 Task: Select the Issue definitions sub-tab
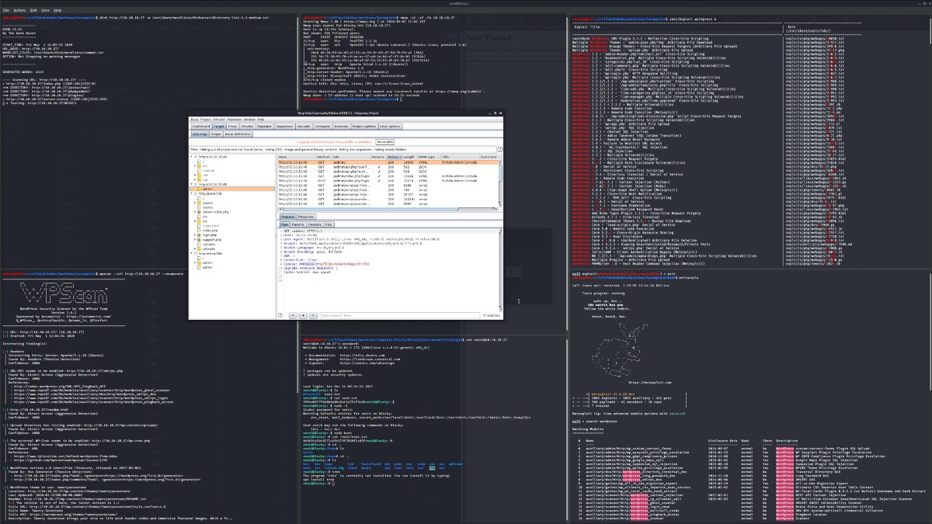238,134
